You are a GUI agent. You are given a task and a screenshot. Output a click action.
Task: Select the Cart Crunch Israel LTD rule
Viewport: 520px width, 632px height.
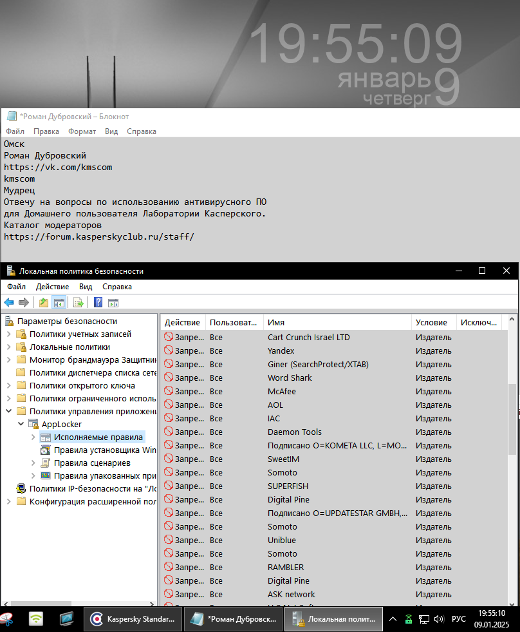[x=334, y=337]
